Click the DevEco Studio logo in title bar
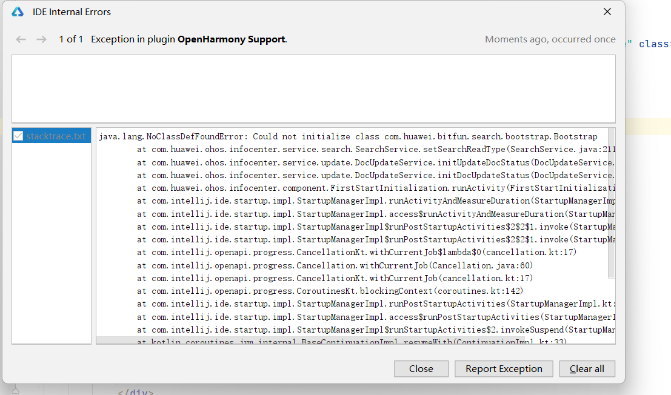 [18, 12]
